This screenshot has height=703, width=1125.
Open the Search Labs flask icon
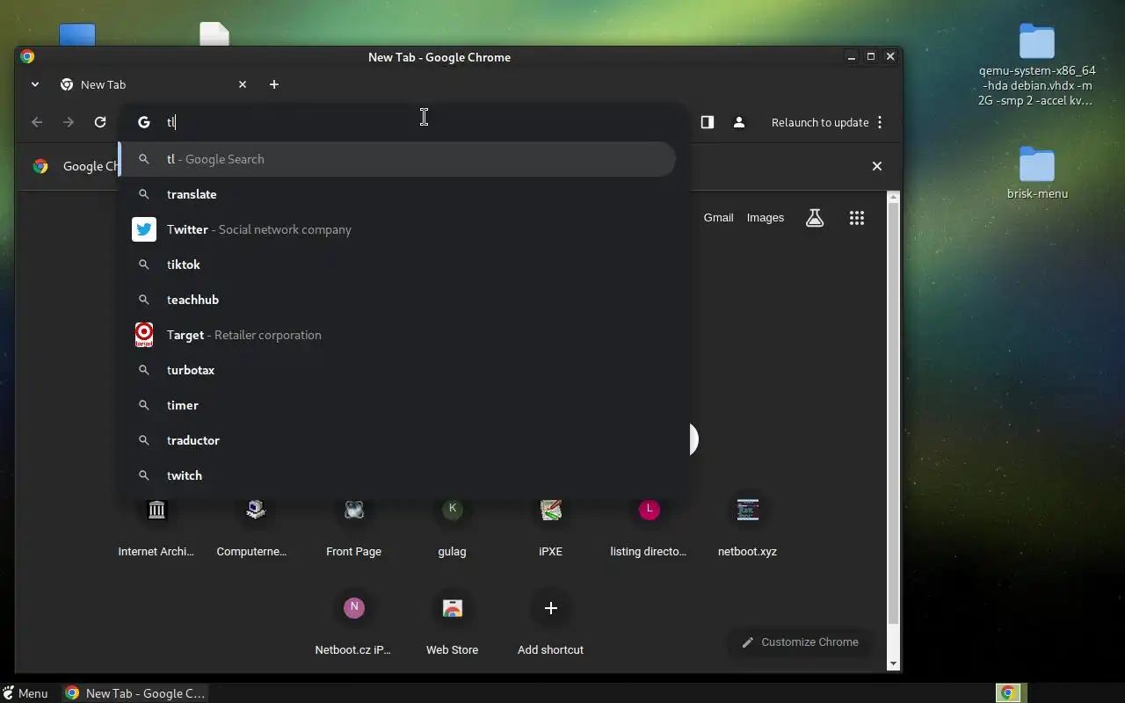(815, 218)
